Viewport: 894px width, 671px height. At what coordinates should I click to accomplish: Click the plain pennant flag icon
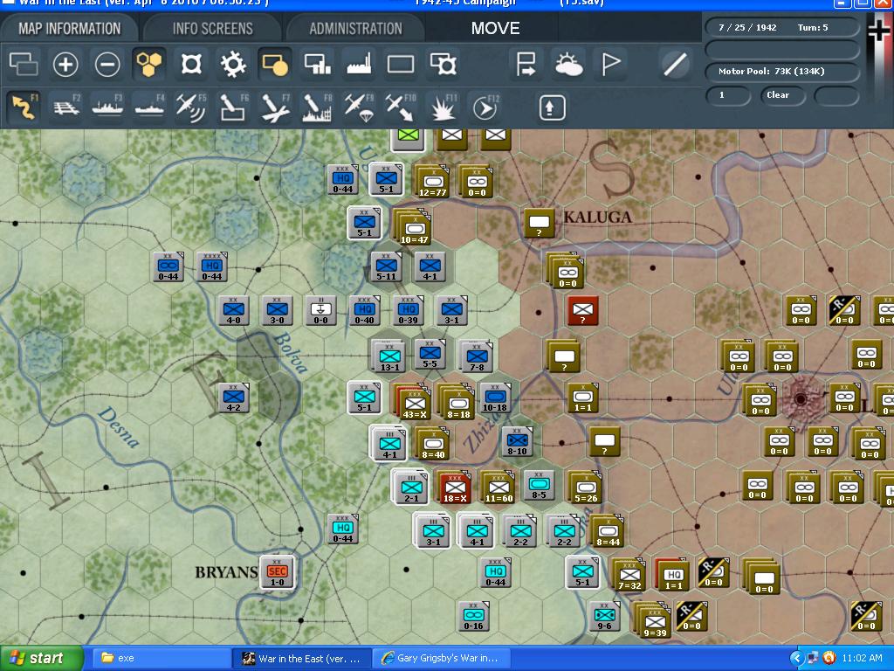coord(610,64)
